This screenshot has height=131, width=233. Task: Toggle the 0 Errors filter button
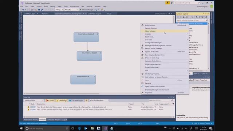50,100
